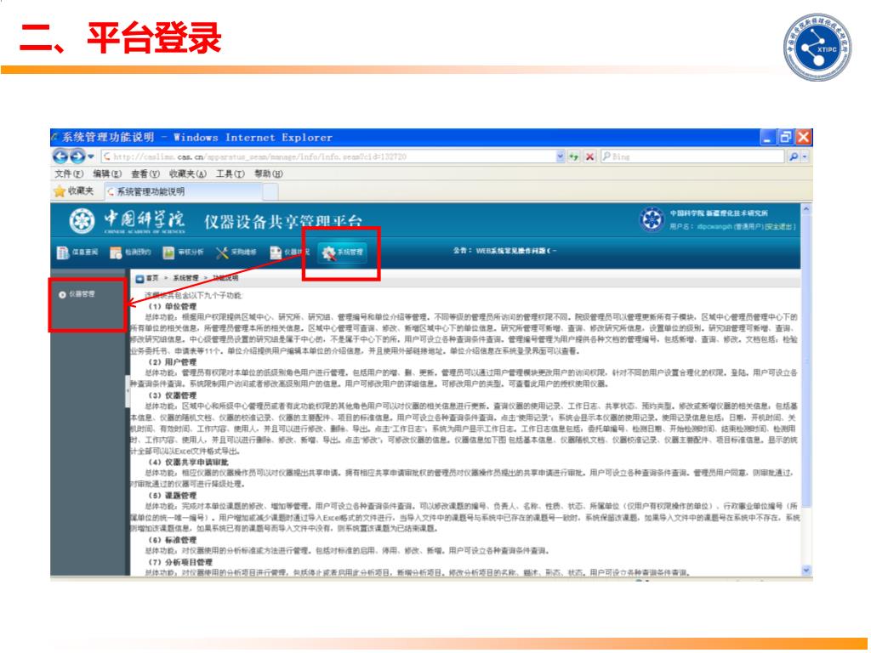Expand the address bar history dropdown
This screenshot has width=871, height=653.
[560, 156]
